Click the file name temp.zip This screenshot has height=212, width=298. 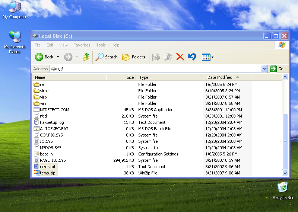tap(48, 173)
